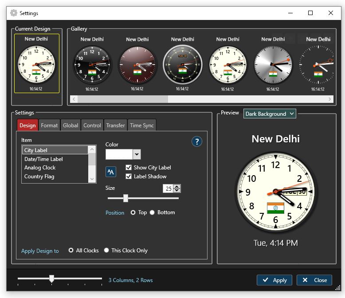Screen dimensions: 345x298
Task: Click the columns and rows slider handle
Action: point(52,278)
